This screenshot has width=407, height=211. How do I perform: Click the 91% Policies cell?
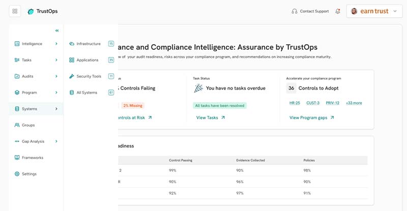[307, 193]
